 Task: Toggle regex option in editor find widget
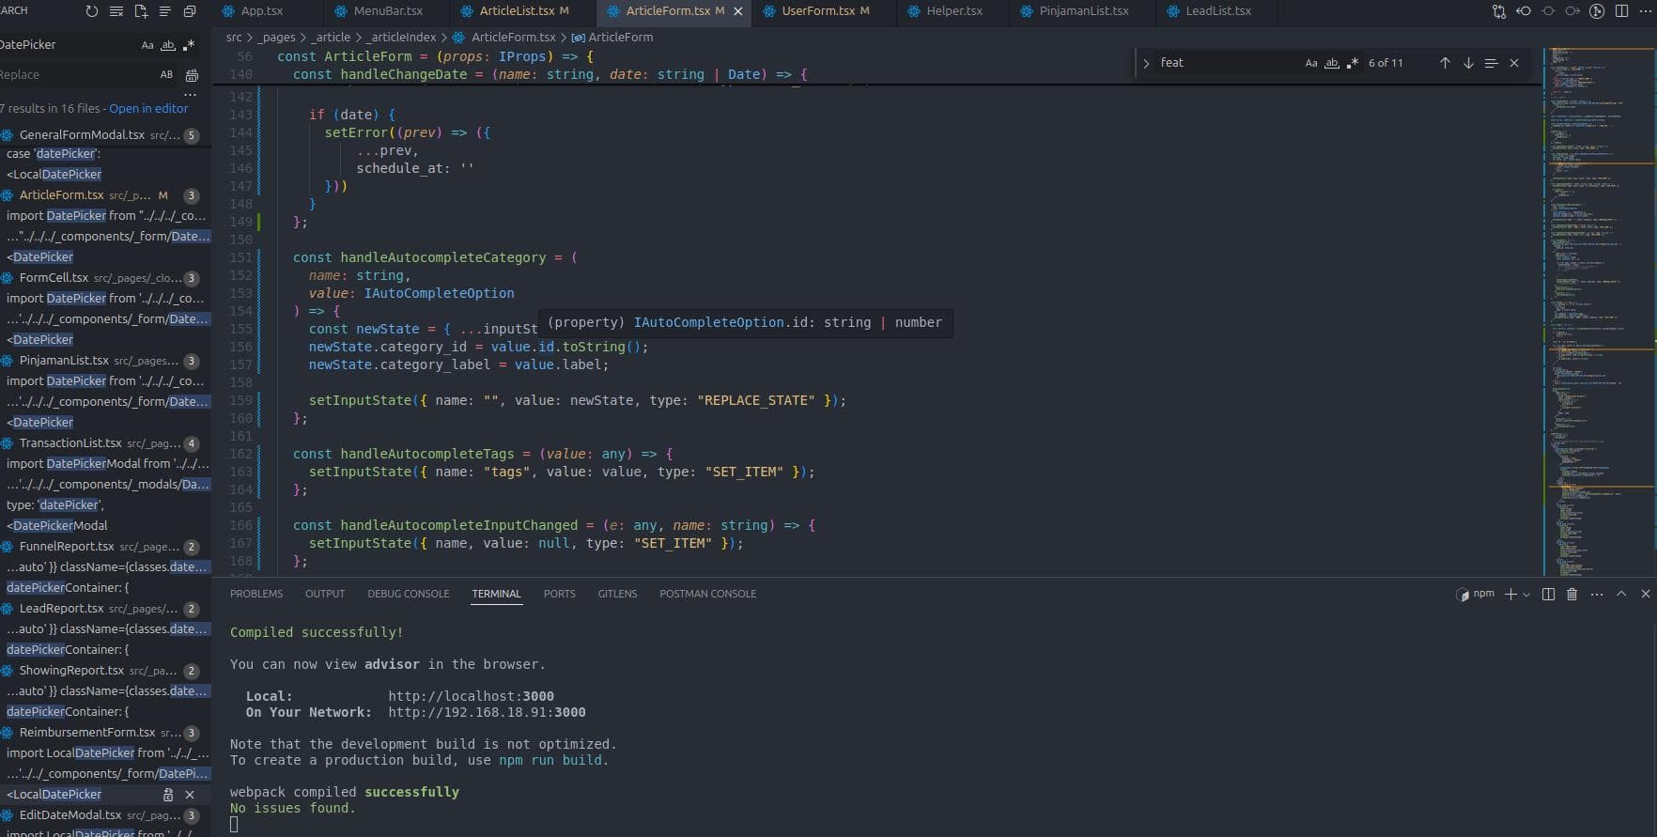(x=1352, y=63)
